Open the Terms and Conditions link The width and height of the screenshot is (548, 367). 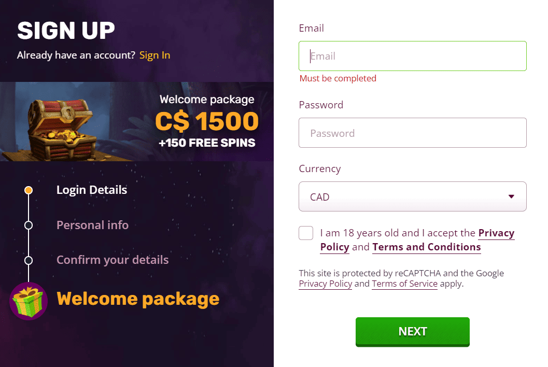click(427, 247)
